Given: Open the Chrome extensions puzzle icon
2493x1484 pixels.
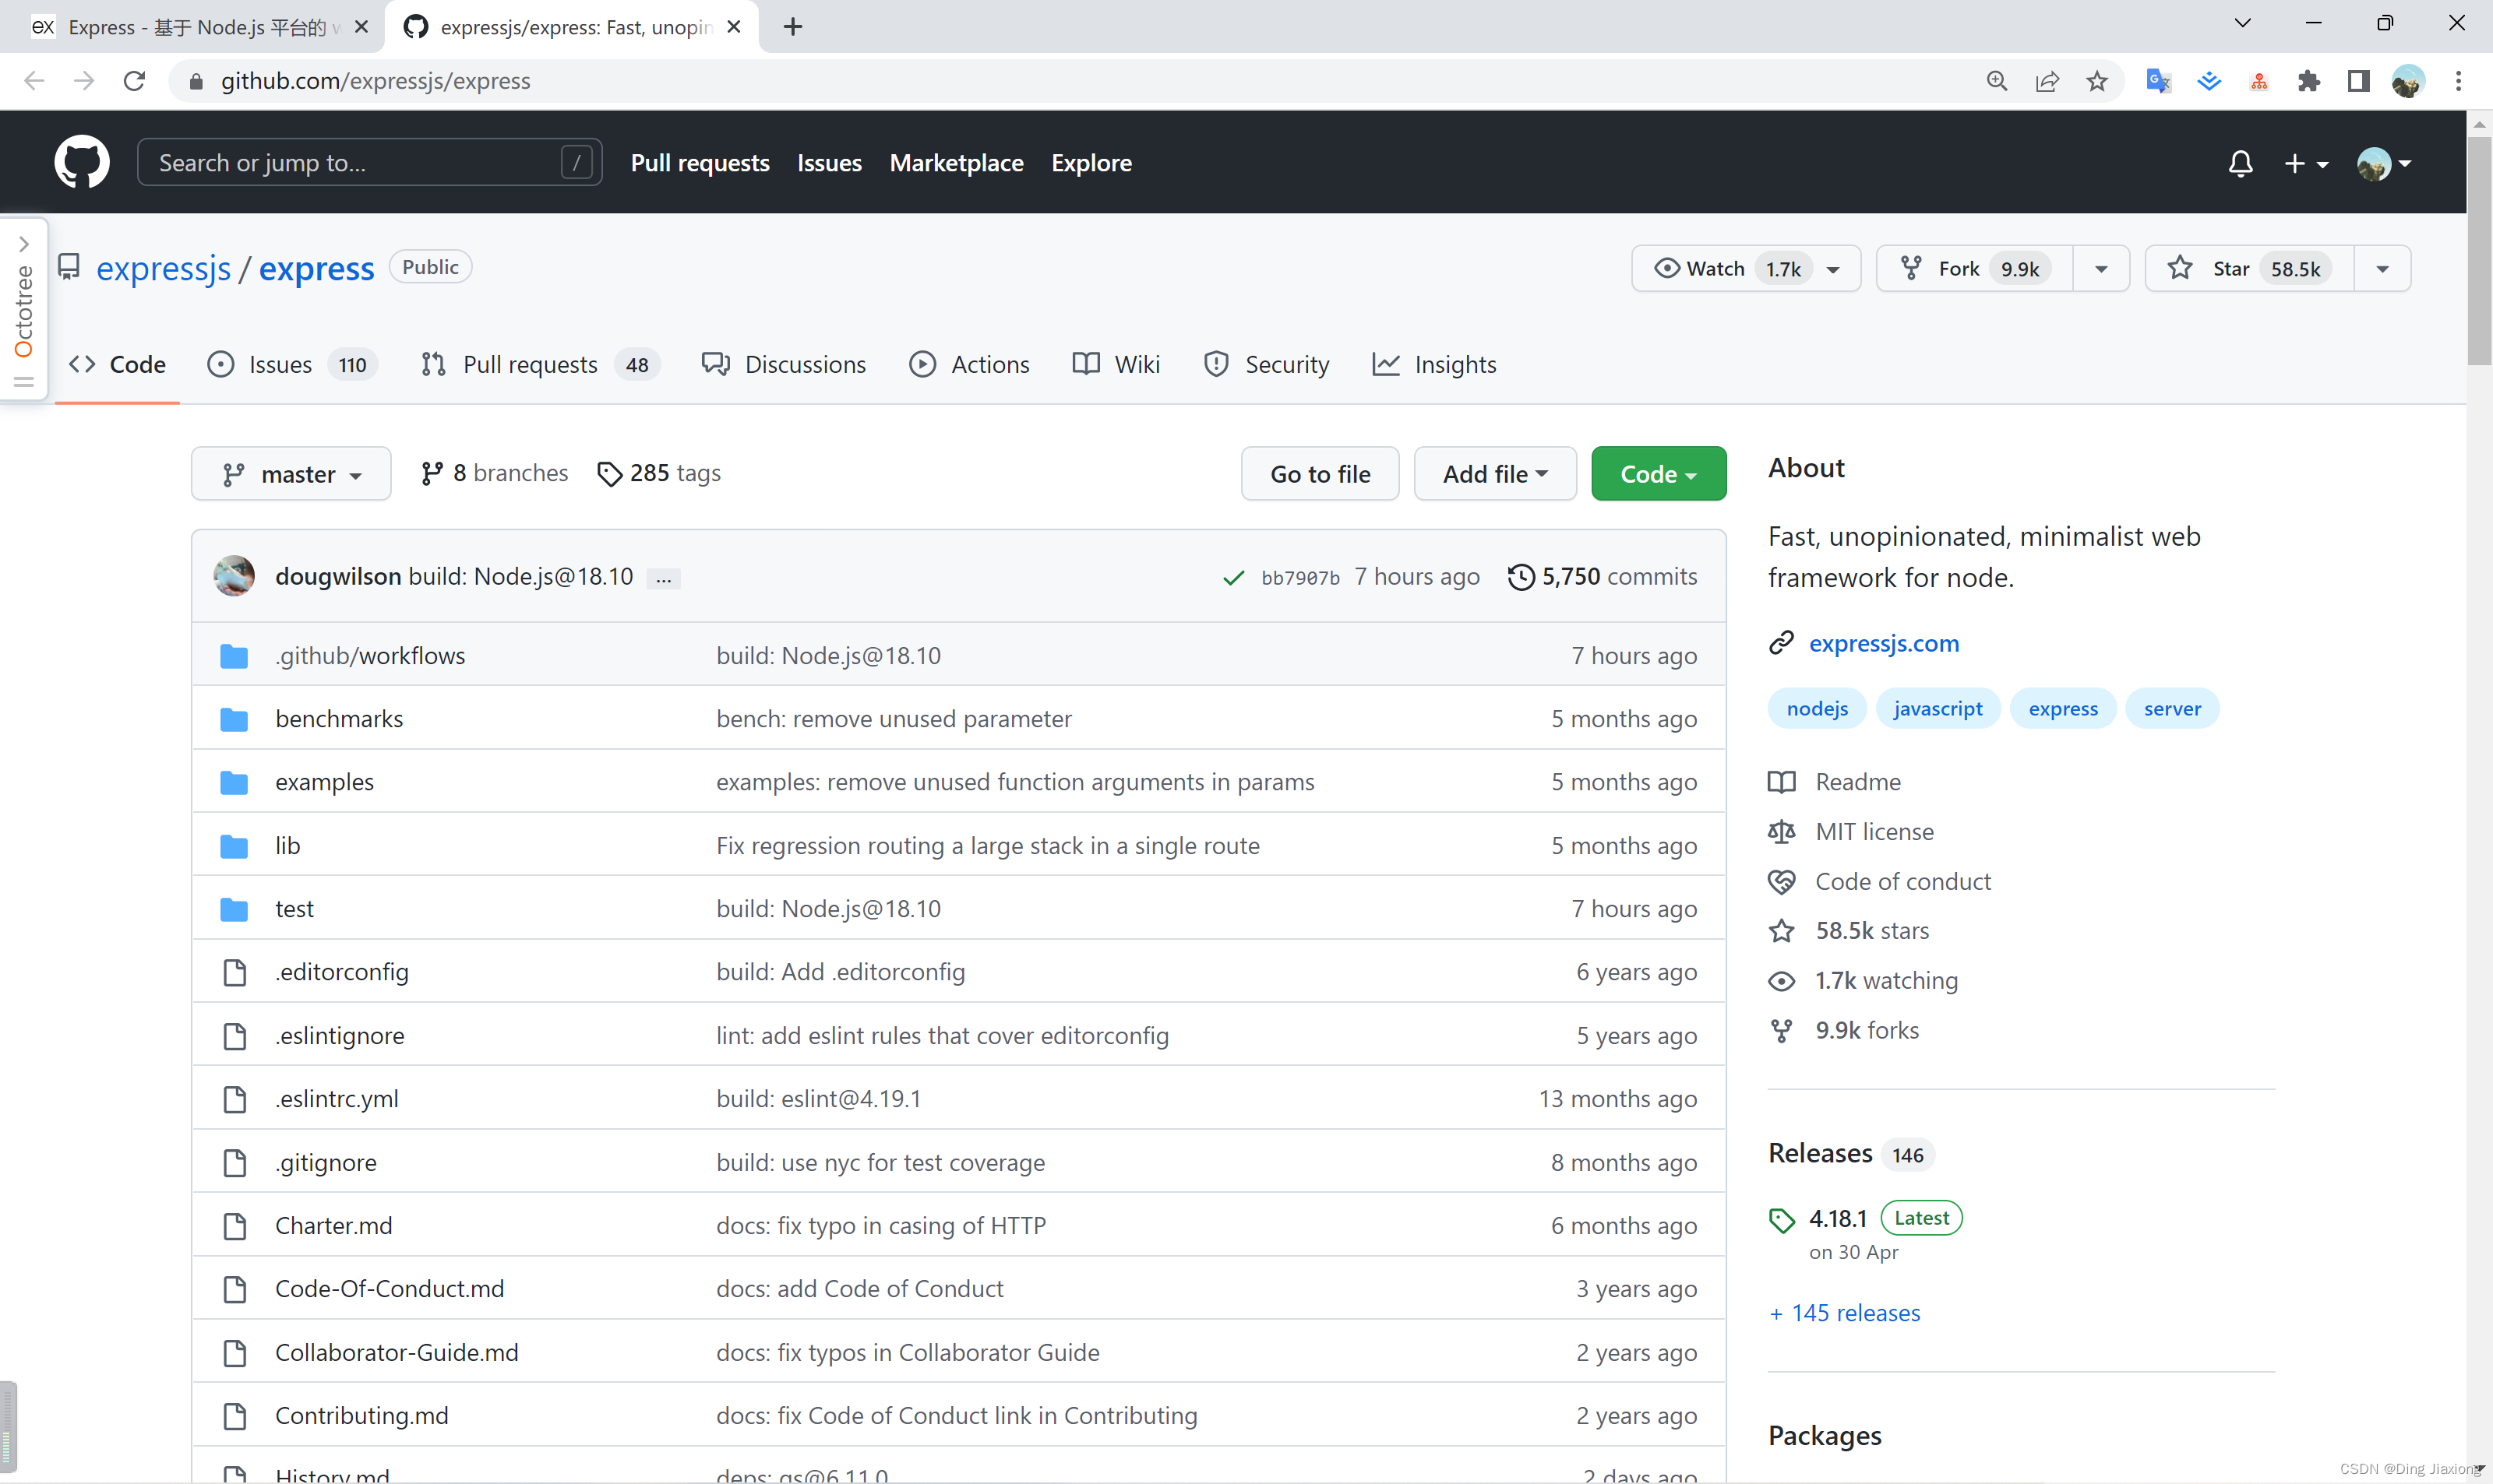Looking at the screenshot, I should coord(2309,81).
